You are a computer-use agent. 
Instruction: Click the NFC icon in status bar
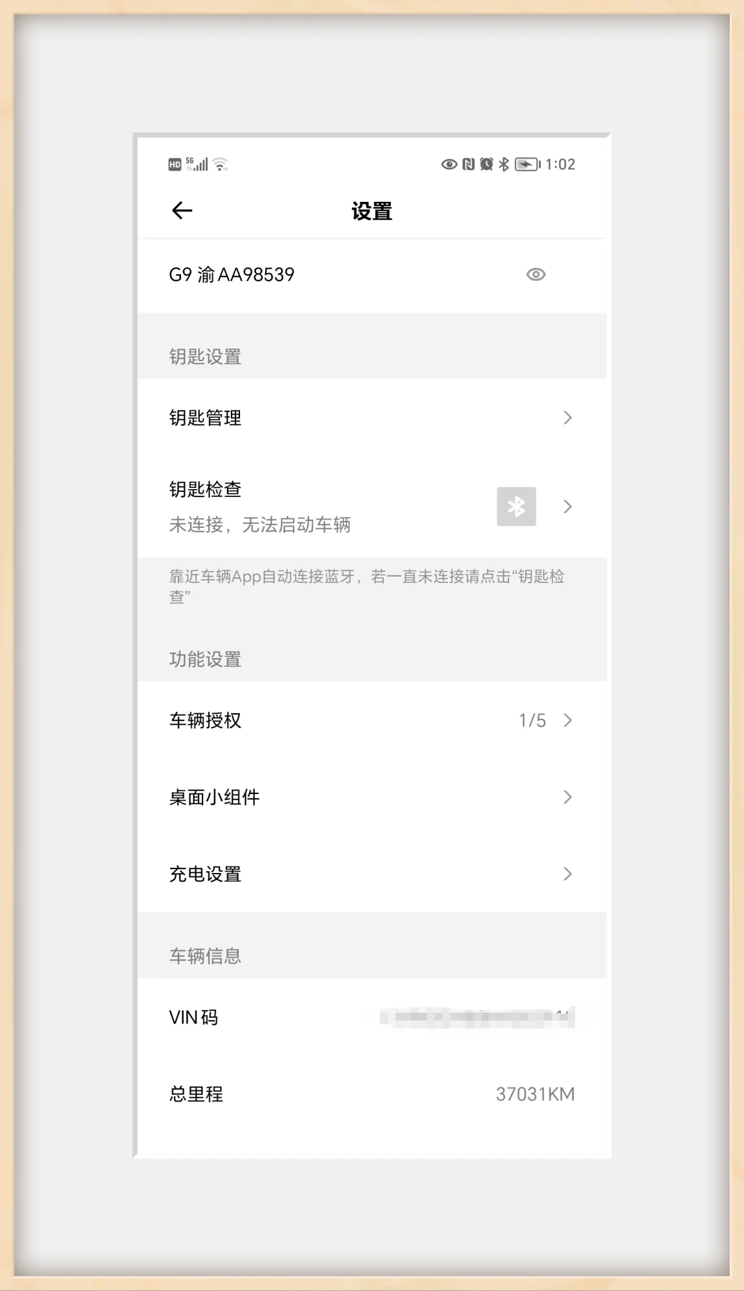(468, 164)
